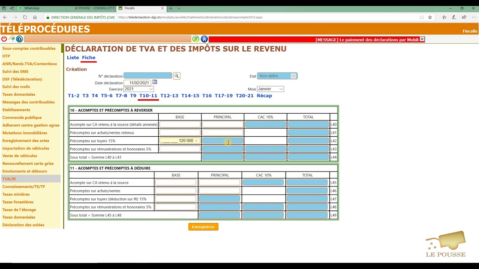Click the blue house icon by the message bar
479x269 pixels.
click(x=204, y=39)
